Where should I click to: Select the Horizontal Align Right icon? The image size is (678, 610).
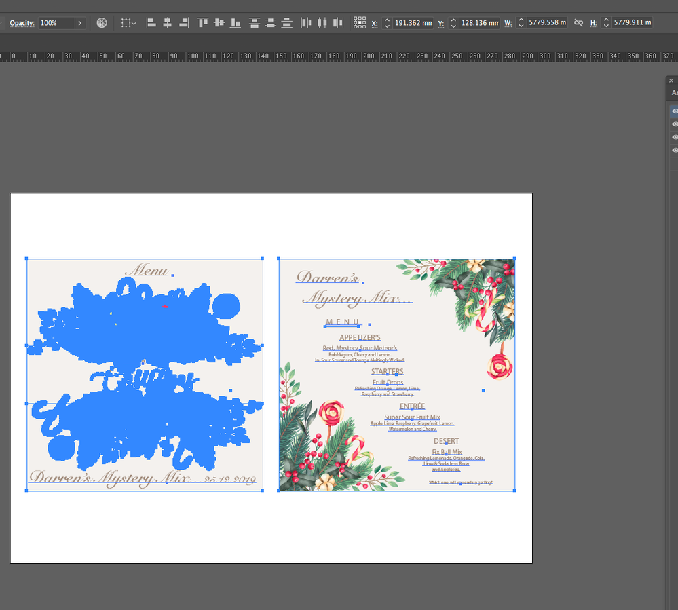point(183,22)
